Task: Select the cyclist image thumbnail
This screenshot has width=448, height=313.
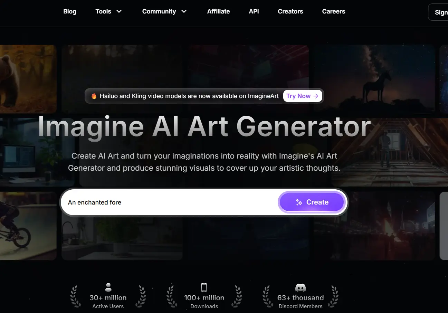Action: [28, 226]
